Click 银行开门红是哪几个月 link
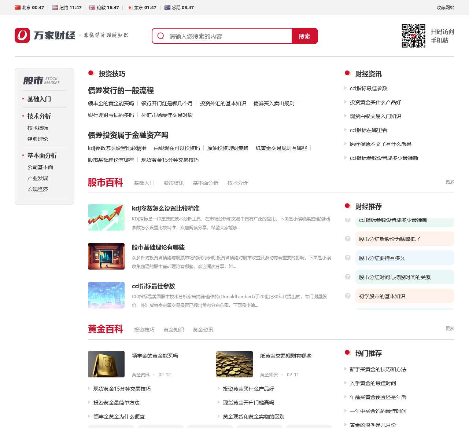 (167, 103)
